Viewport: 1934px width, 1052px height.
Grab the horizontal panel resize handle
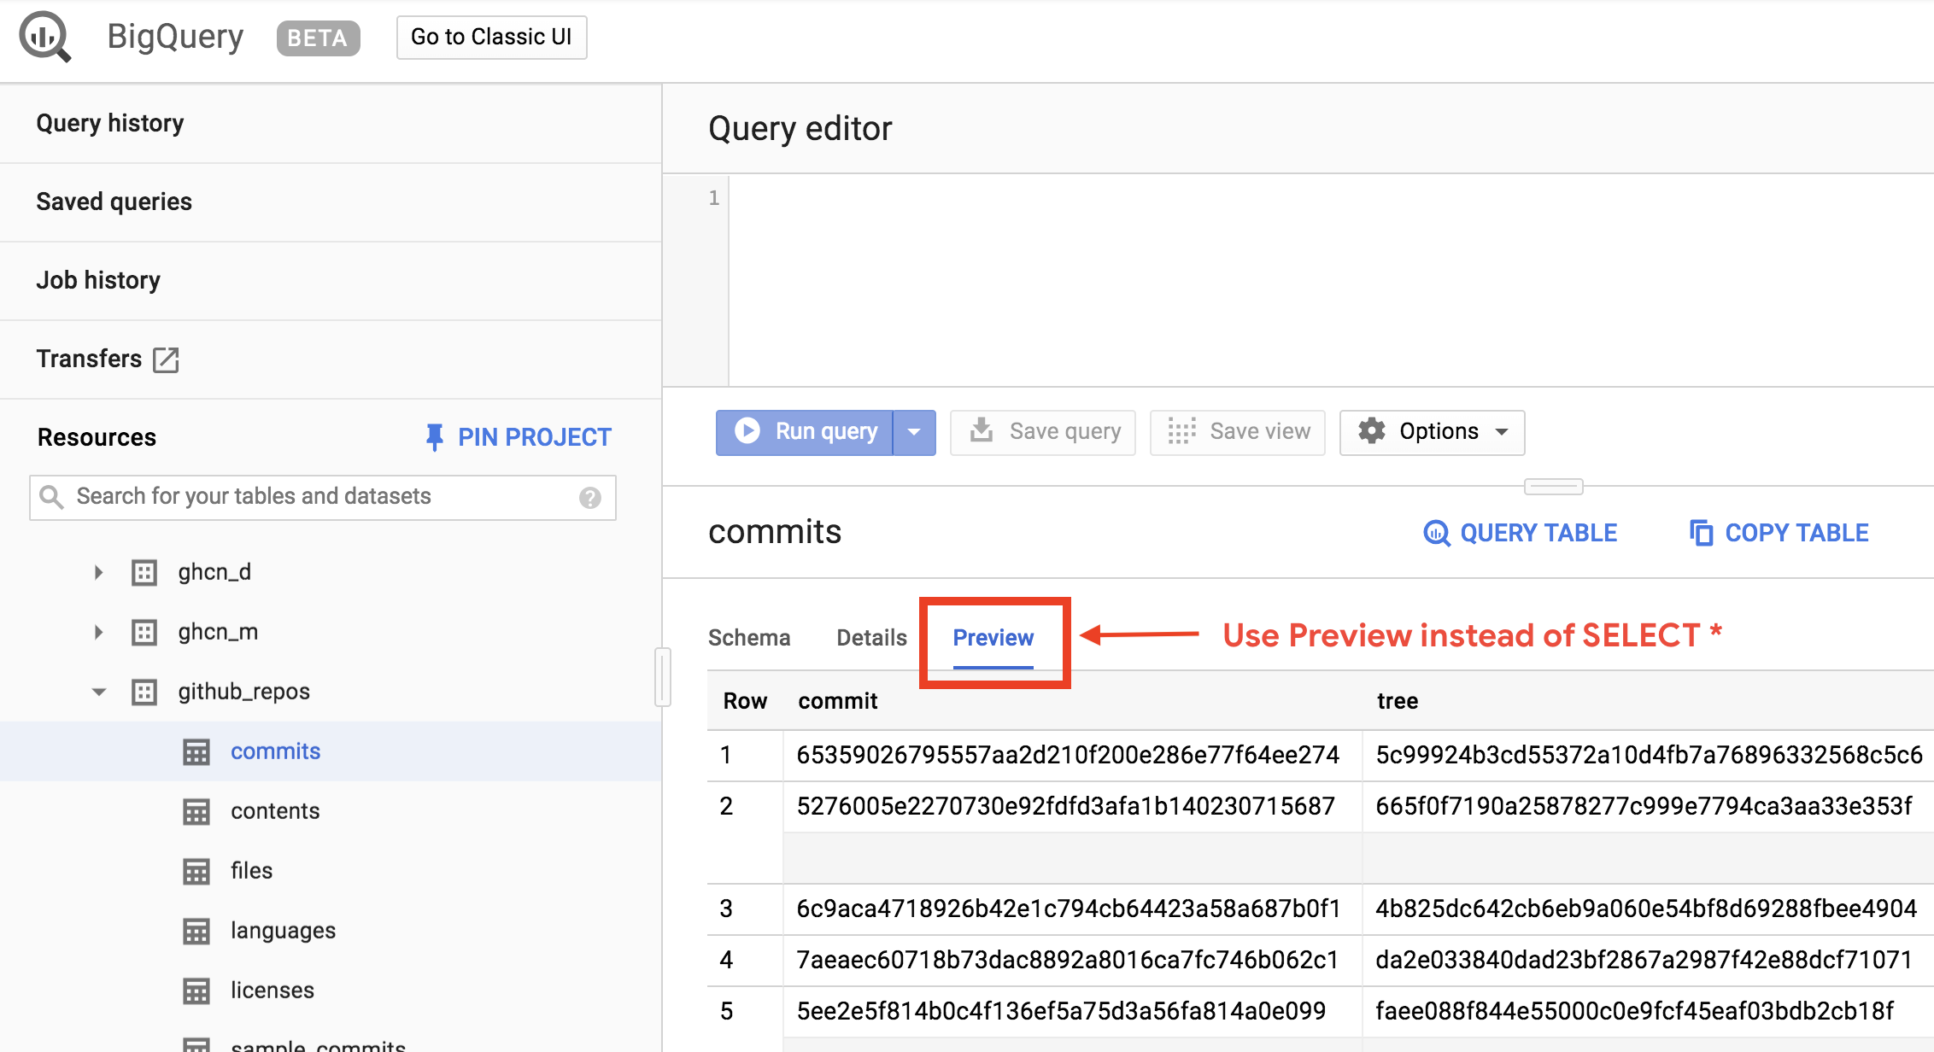click(x=1553, y=487)
